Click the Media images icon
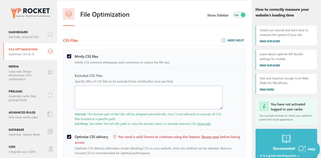Viewport: 321px width, 158px height. [x=50, y=72]
